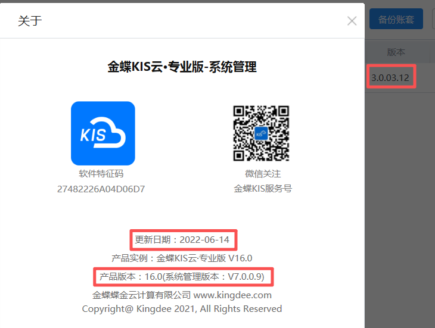Click the 软件特征码 label

click(x=101, y=174)
